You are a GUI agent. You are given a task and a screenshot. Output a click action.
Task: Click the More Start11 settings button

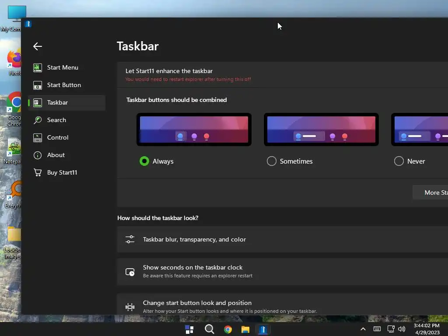coord(430,192)
